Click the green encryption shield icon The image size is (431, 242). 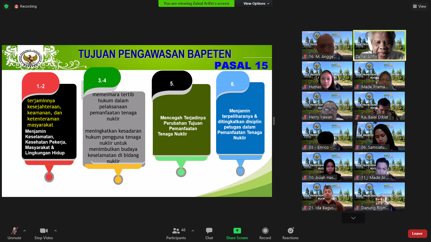(x=6, y=6)
